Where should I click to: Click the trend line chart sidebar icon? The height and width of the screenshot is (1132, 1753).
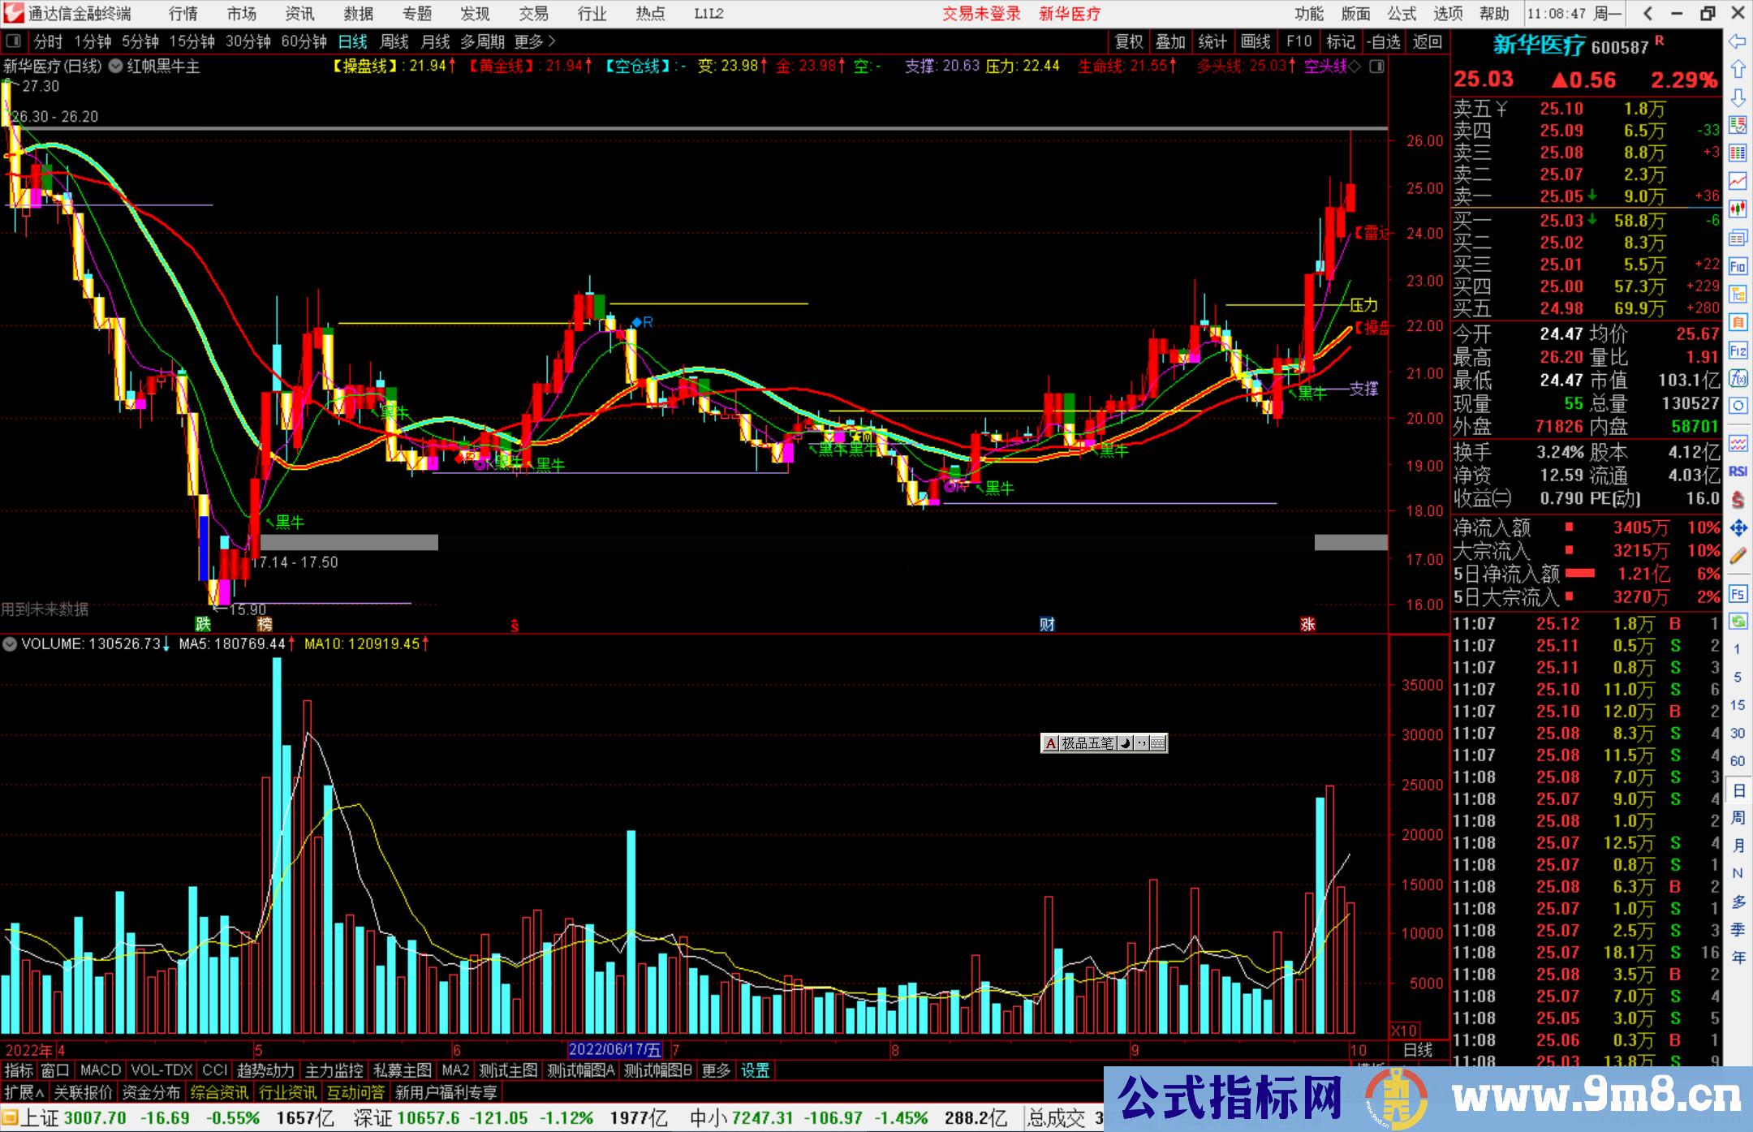tap(1738, 181)
